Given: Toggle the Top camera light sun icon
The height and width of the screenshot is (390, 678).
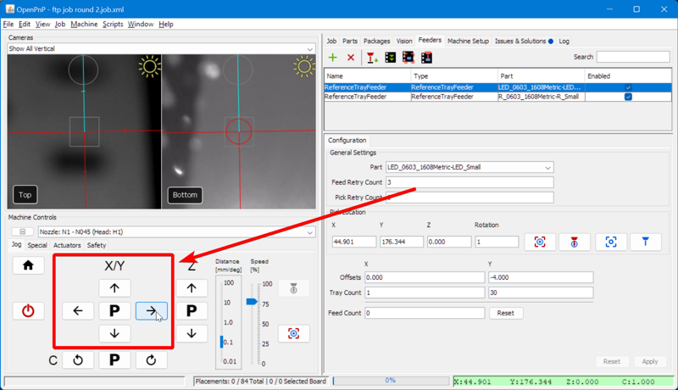Looking at the screenshot, I should coord(149,67).
